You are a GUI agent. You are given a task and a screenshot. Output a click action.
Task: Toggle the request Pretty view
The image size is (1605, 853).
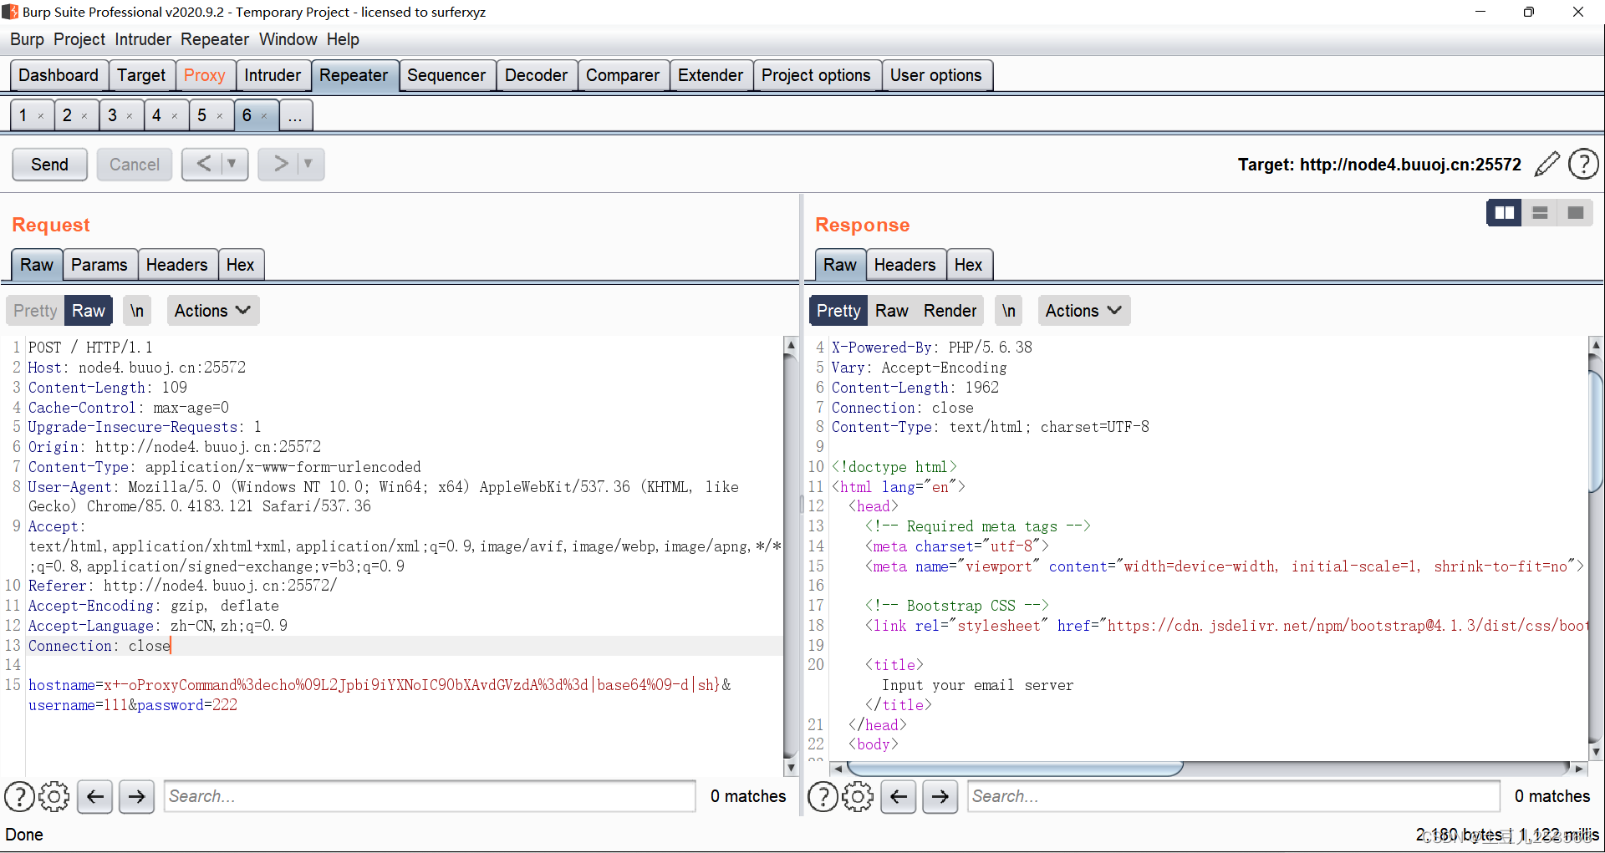coord(35,311)
